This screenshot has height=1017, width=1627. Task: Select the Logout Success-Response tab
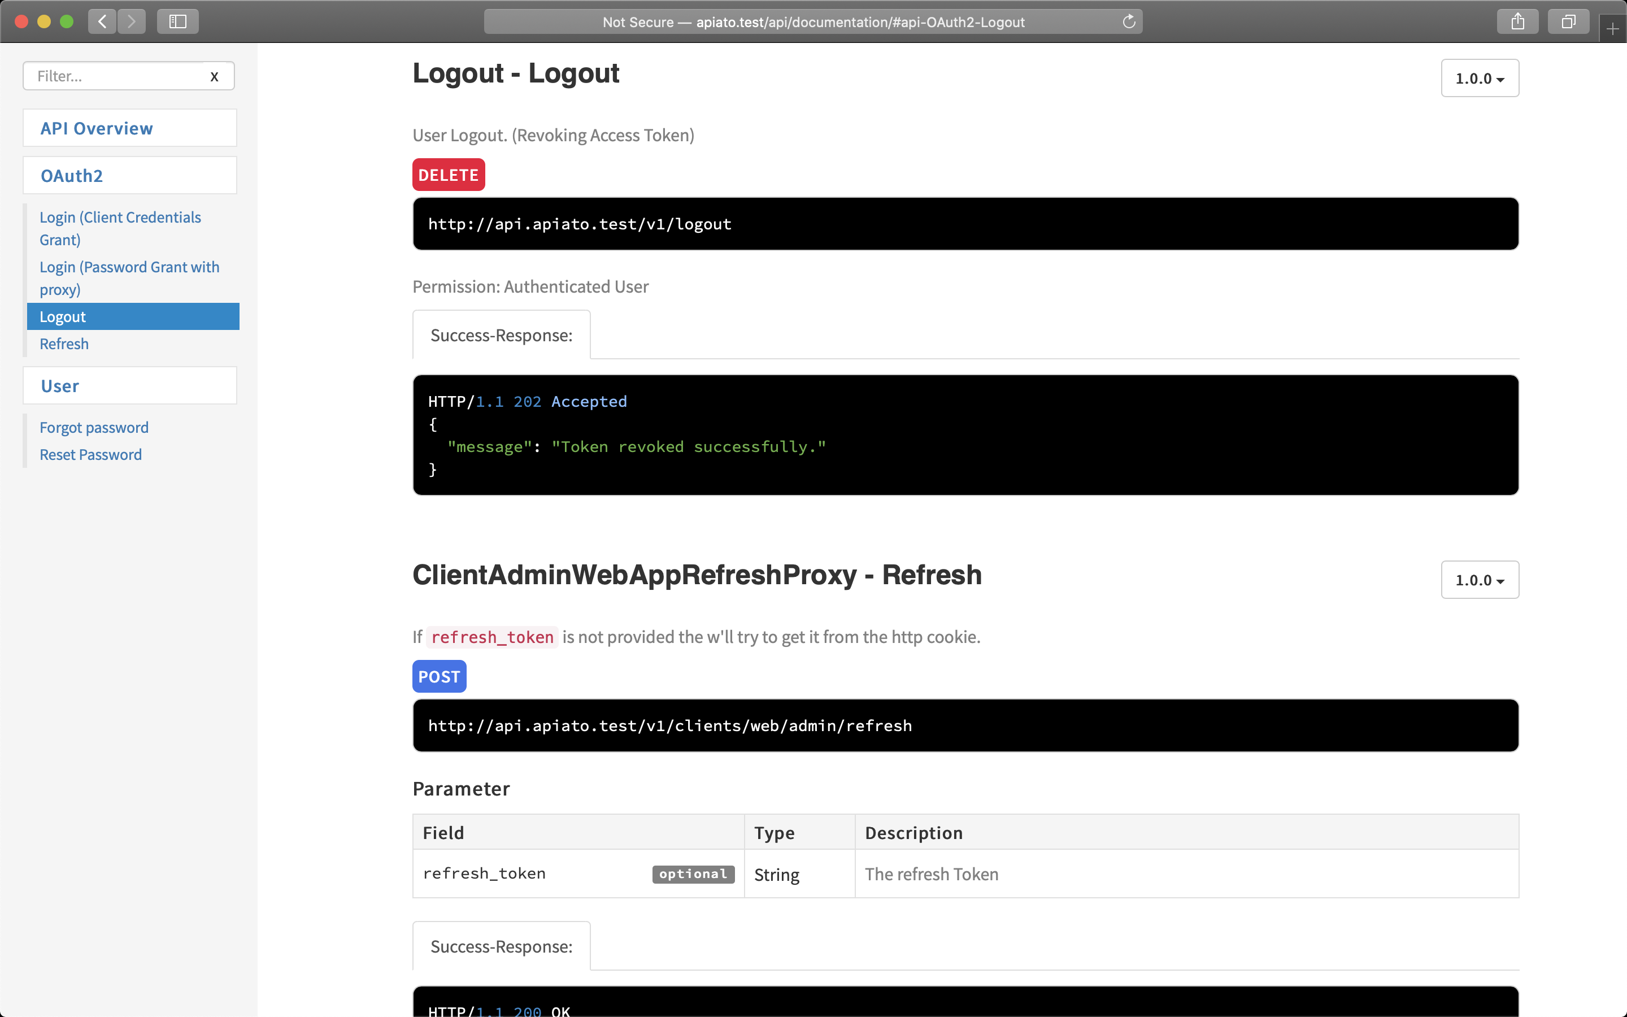pyautogui.click(x=502, y=335)
